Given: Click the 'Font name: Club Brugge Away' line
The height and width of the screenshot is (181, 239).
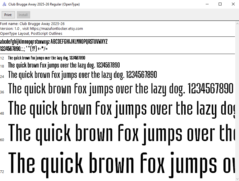Looking at the screenshot, I should 34,24.
